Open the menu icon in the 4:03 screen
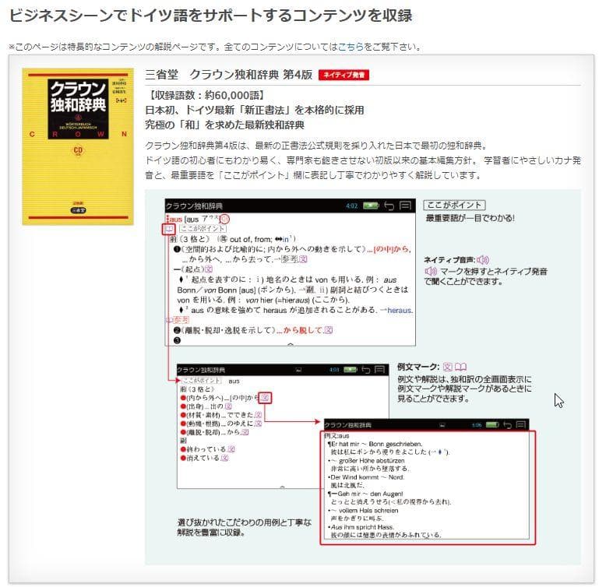Screen dimensions: 606x587 pyautogui.click(x=380, y=370)
